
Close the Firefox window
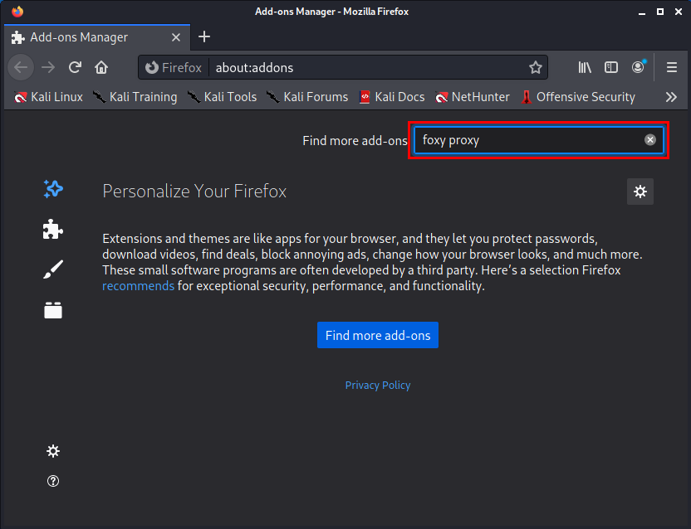(679, 12)
